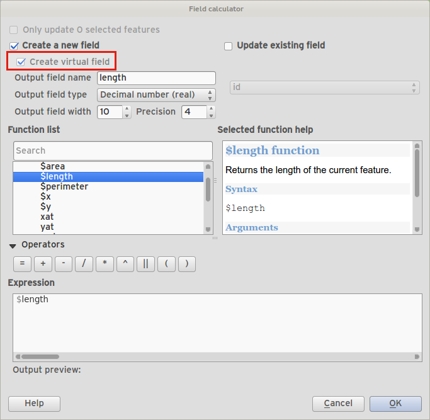Open Help for the field calculator
This screenshot has height=420, width=430.
point(34,404)
